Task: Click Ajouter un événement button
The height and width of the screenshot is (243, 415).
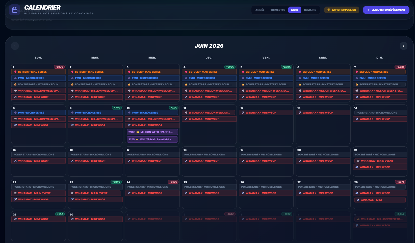Action: point(386,10)
